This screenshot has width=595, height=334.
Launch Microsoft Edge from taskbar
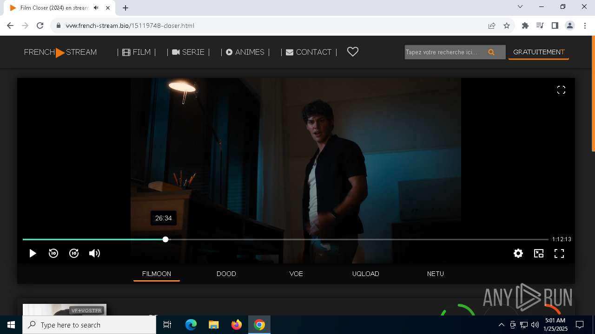point(191,325)
